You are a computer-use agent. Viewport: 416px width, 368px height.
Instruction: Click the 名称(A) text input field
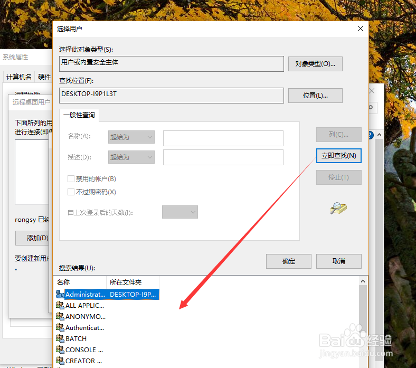[223, 138]
